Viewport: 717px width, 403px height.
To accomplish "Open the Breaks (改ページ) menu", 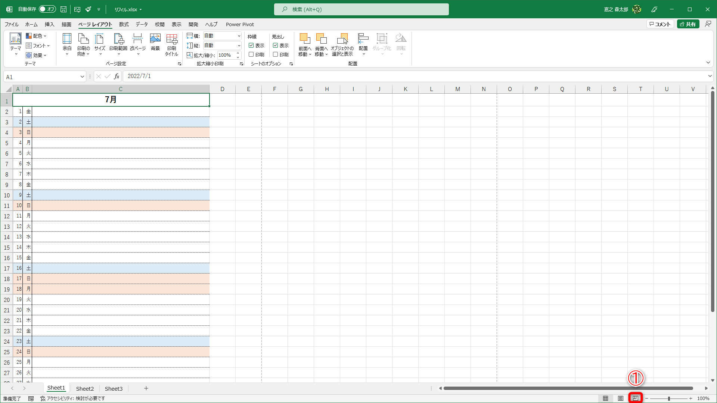I will 137,44.
